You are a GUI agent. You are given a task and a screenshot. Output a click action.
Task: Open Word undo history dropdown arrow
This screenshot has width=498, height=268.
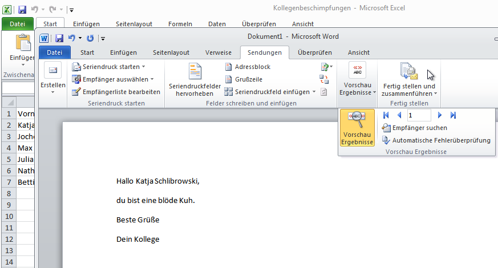coord(80,38)
